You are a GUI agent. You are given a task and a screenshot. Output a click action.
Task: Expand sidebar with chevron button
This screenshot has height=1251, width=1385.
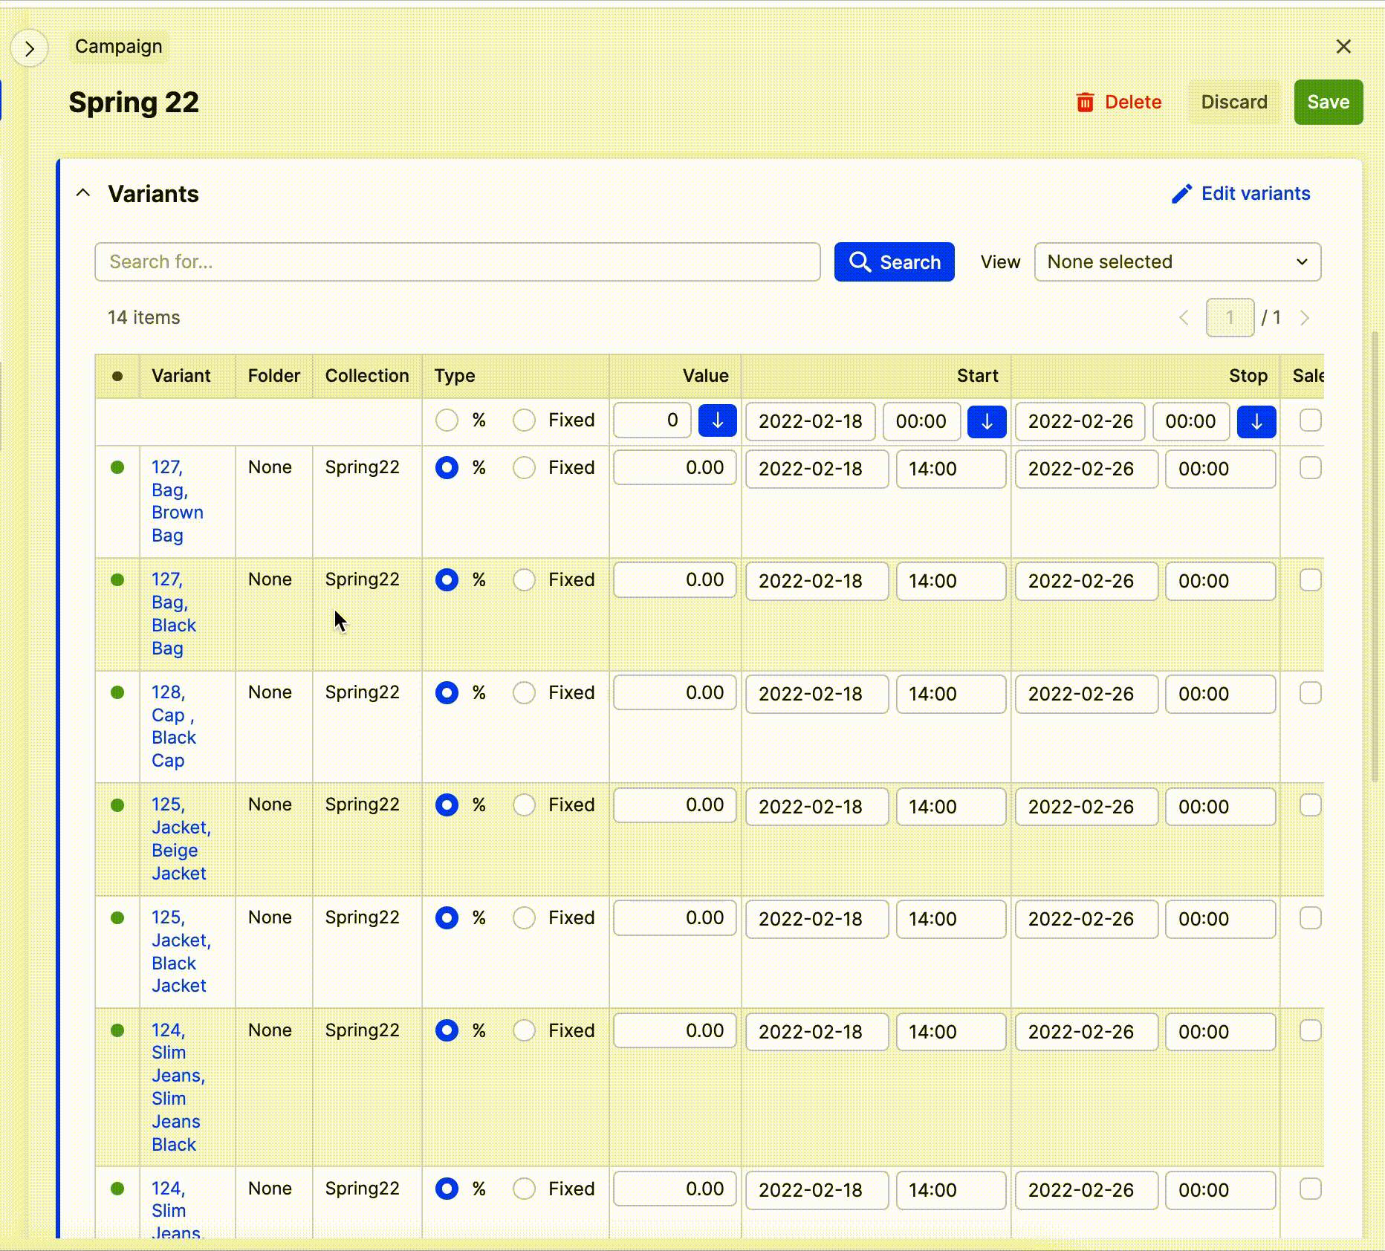pos(30,49)
